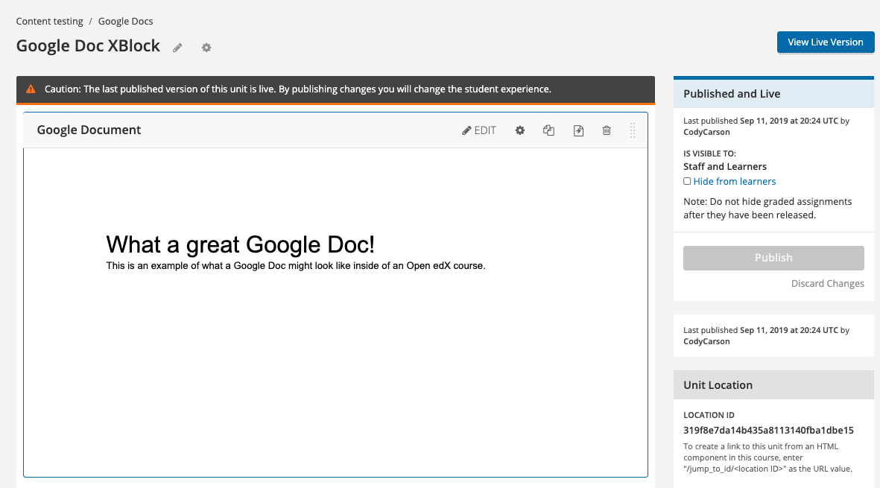Click EDIT on the Google Document component
Screen dimensions: 880x488
(x=478, y=130)
